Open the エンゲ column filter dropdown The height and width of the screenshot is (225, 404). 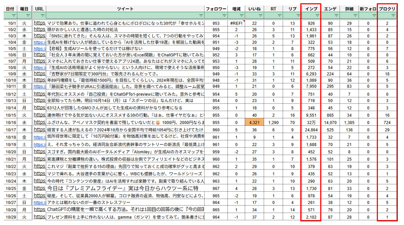point(336,16)
